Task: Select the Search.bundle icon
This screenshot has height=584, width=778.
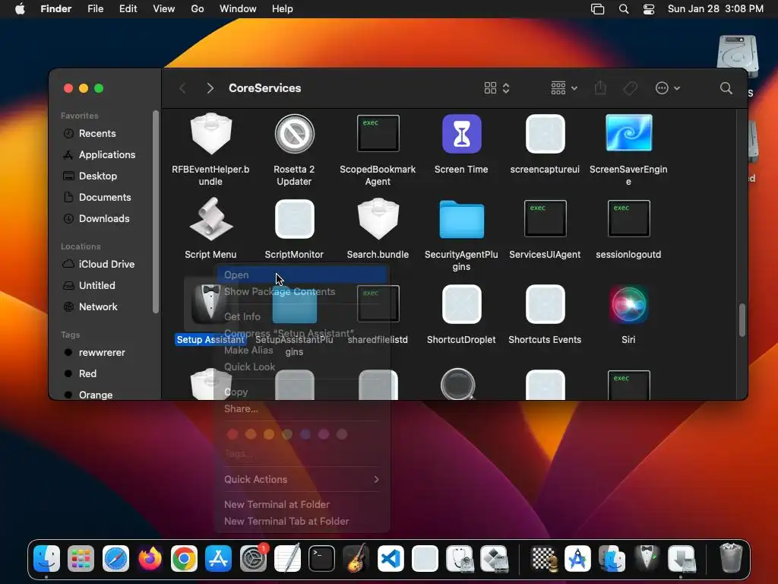Action: tap(378, 218)
